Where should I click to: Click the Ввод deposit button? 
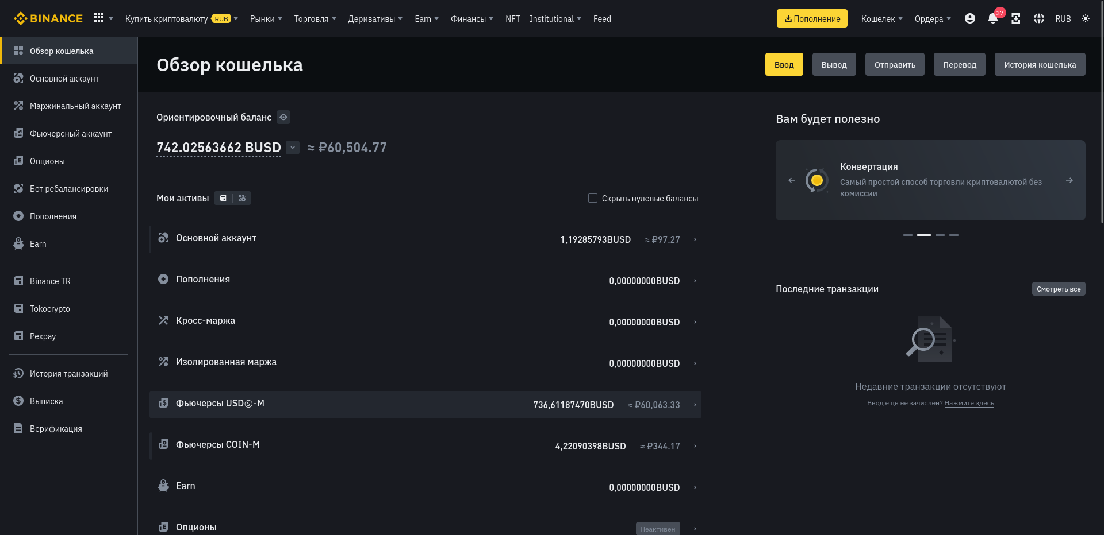[784, 64]
